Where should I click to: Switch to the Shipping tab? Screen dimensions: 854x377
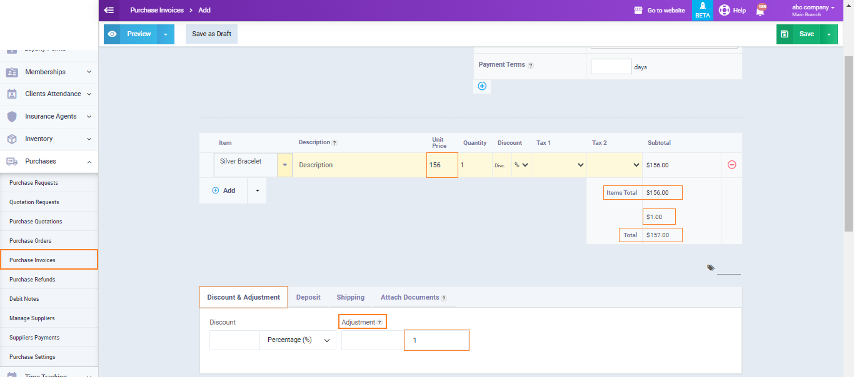tap(350, 298)
